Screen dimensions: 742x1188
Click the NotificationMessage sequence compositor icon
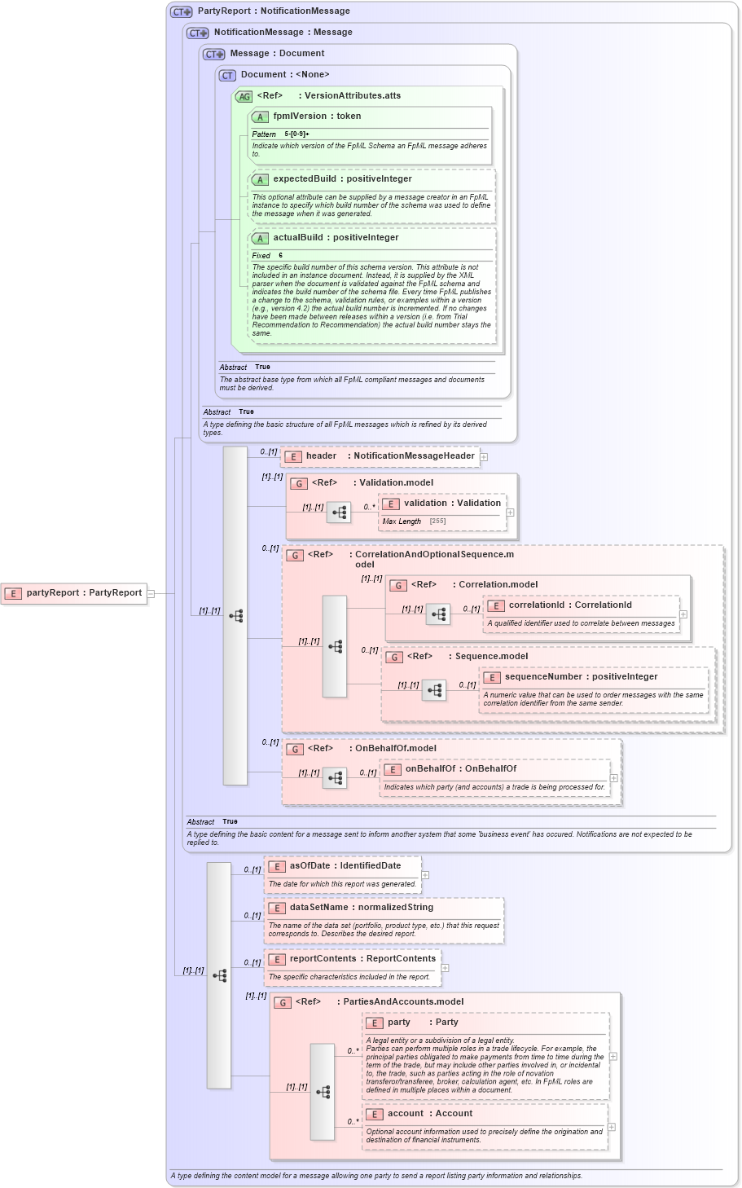235,616
